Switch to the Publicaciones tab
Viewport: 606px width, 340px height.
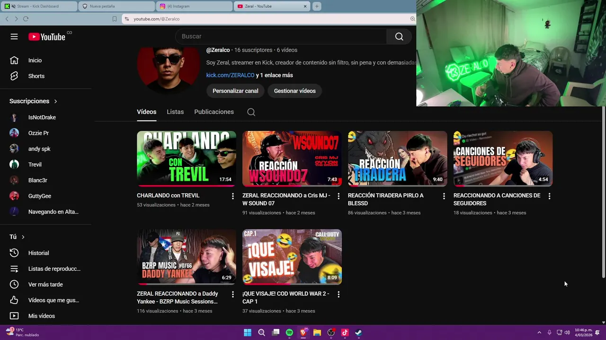[x=214, y=112]
